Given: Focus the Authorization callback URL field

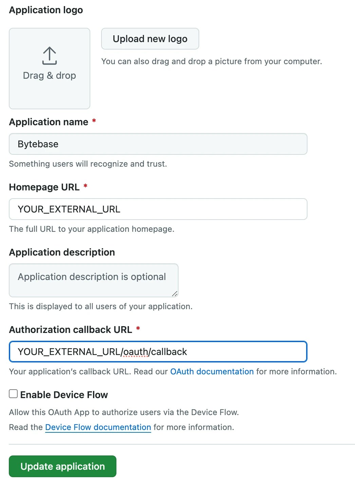Looking at the screenshot, I should pyautogui.click(x=158, y=352).
